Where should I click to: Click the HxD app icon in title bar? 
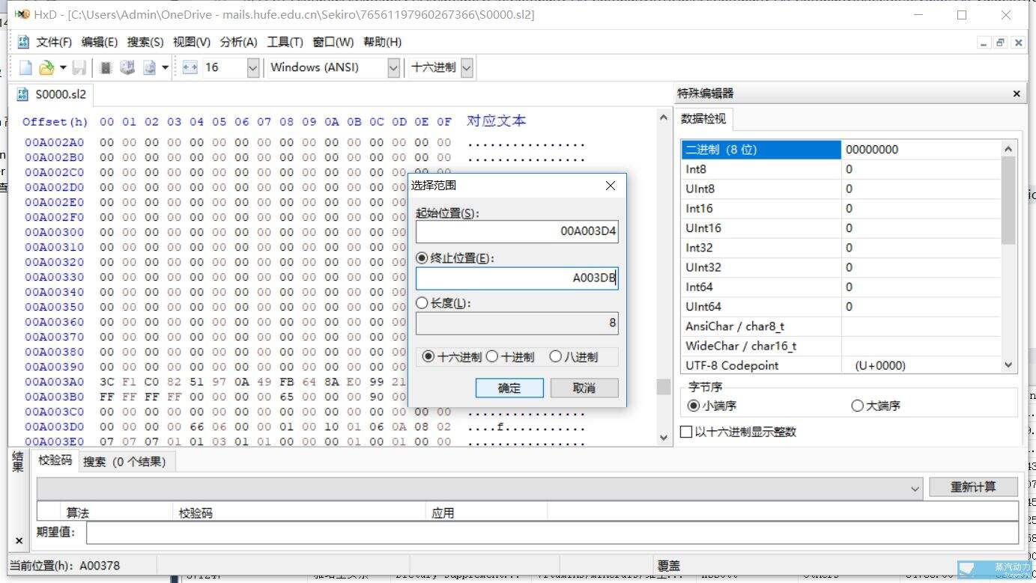(x=22, y=14)
